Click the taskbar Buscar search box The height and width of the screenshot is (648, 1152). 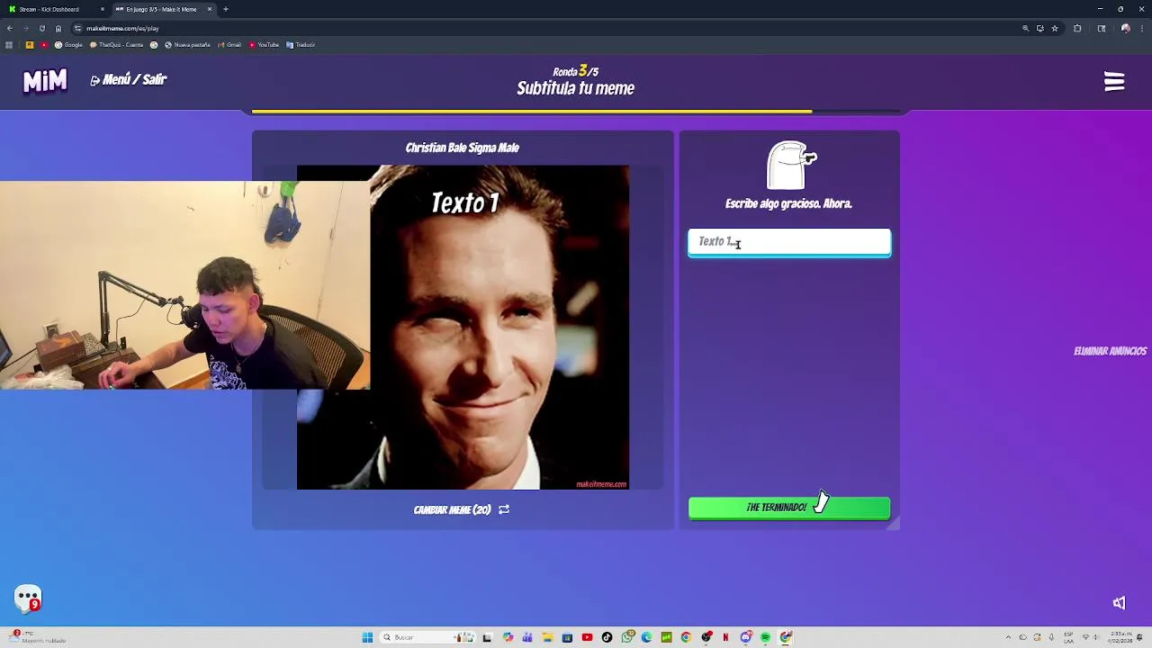click(427, 637)
